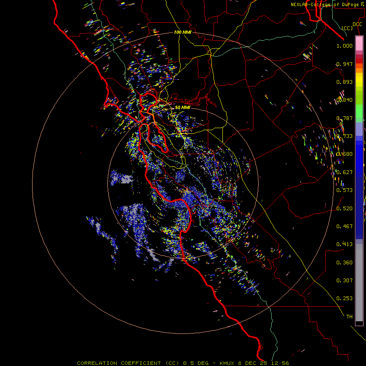
Task: Select the 0.840 legend value
Action: [344, 100]
